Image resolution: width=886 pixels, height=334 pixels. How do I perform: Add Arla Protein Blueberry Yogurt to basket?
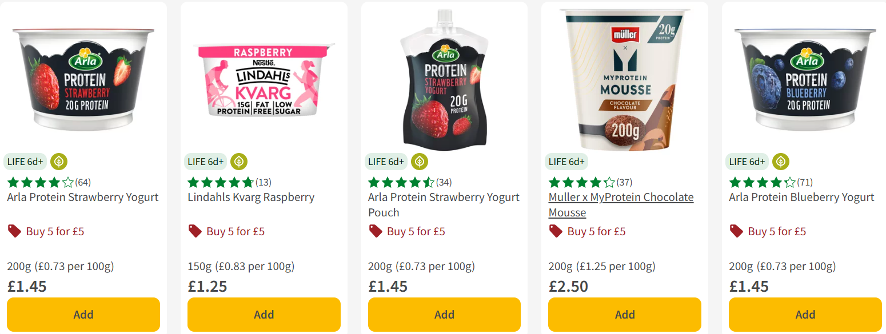(805, 315)
